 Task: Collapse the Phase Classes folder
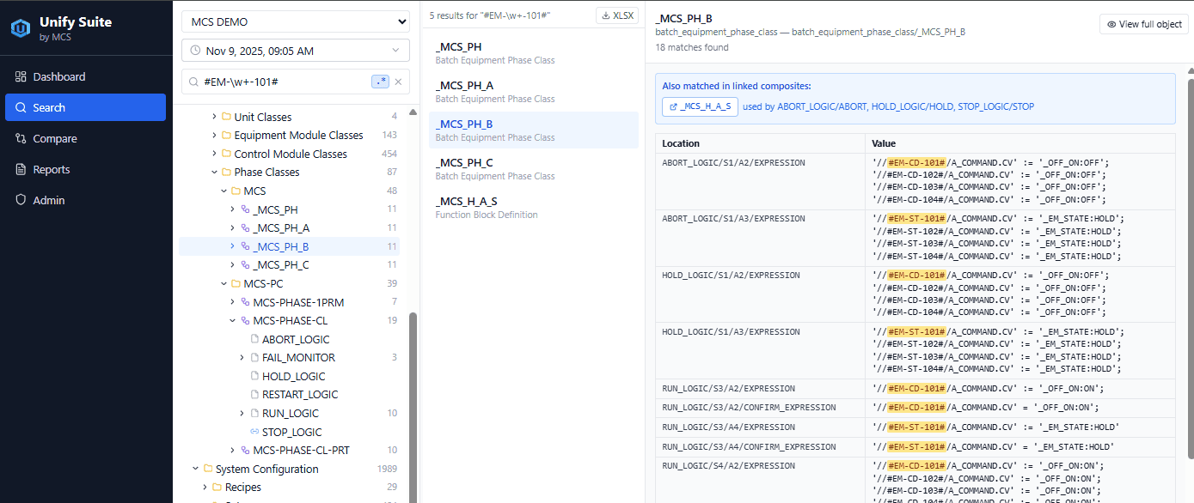pyautogui.click(x=214, y=173)
